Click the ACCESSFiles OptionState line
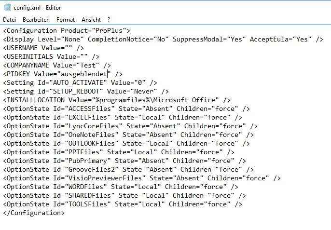 point(126,109)
